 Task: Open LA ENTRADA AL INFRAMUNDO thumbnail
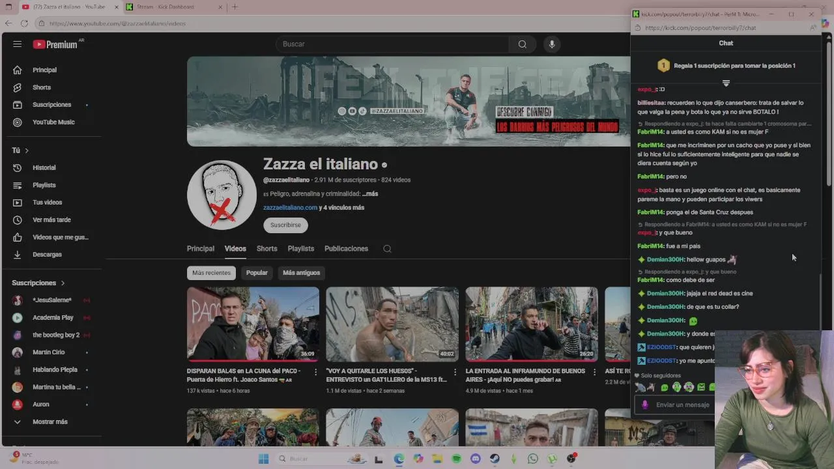(532, 324)
